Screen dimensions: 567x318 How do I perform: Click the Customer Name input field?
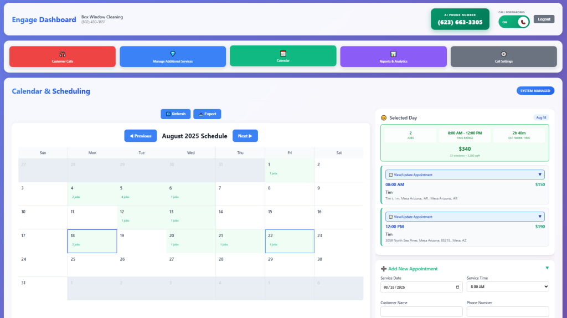(x=421, y=312)
